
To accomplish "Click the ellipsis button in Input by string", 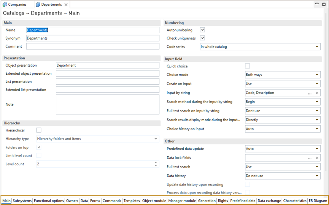I will coord(310,93).
